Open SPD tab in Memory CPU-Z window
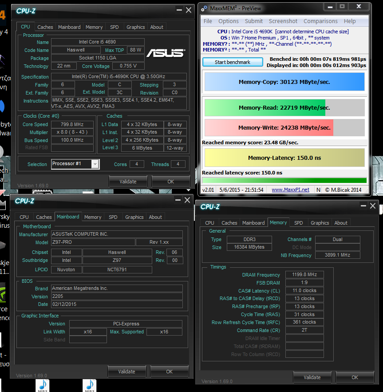Screen dimensions: 383x392 tap(298, 223)
